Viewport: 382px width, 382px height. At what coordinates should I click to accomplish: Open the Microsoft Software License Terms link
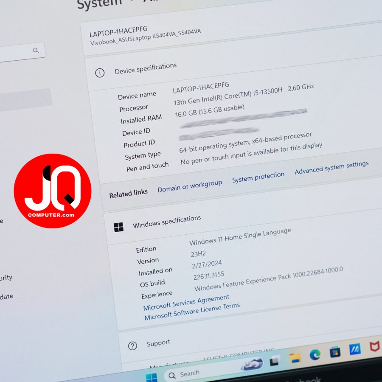192,312
